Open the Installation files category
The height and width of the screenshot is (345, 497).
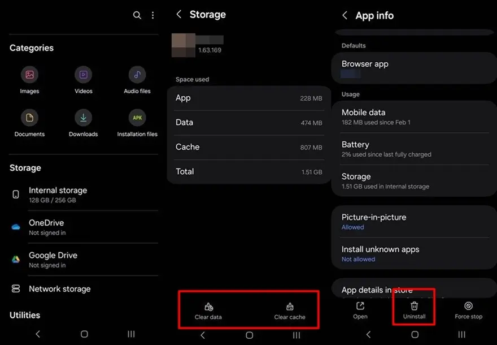click(x=136, y=122)
